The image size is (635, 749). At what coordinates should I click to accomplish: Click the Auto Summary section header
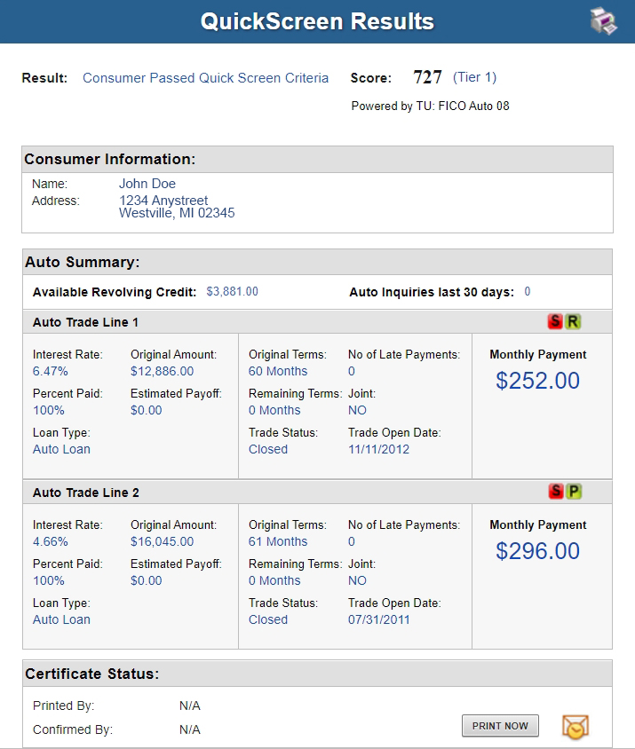click(318, 262)
